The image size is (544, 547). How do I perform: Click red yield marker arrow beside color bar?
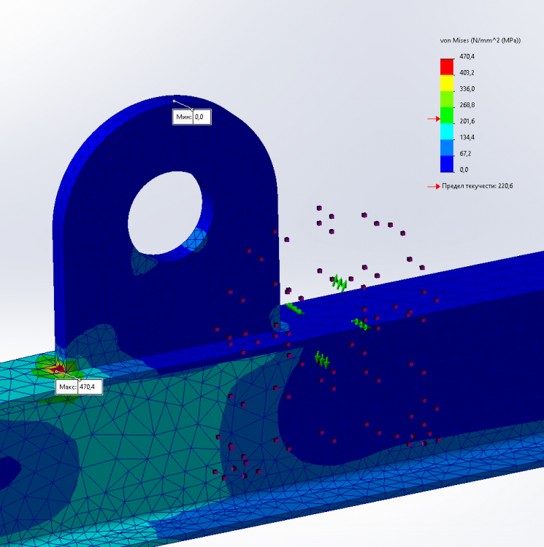pos(432,119)
